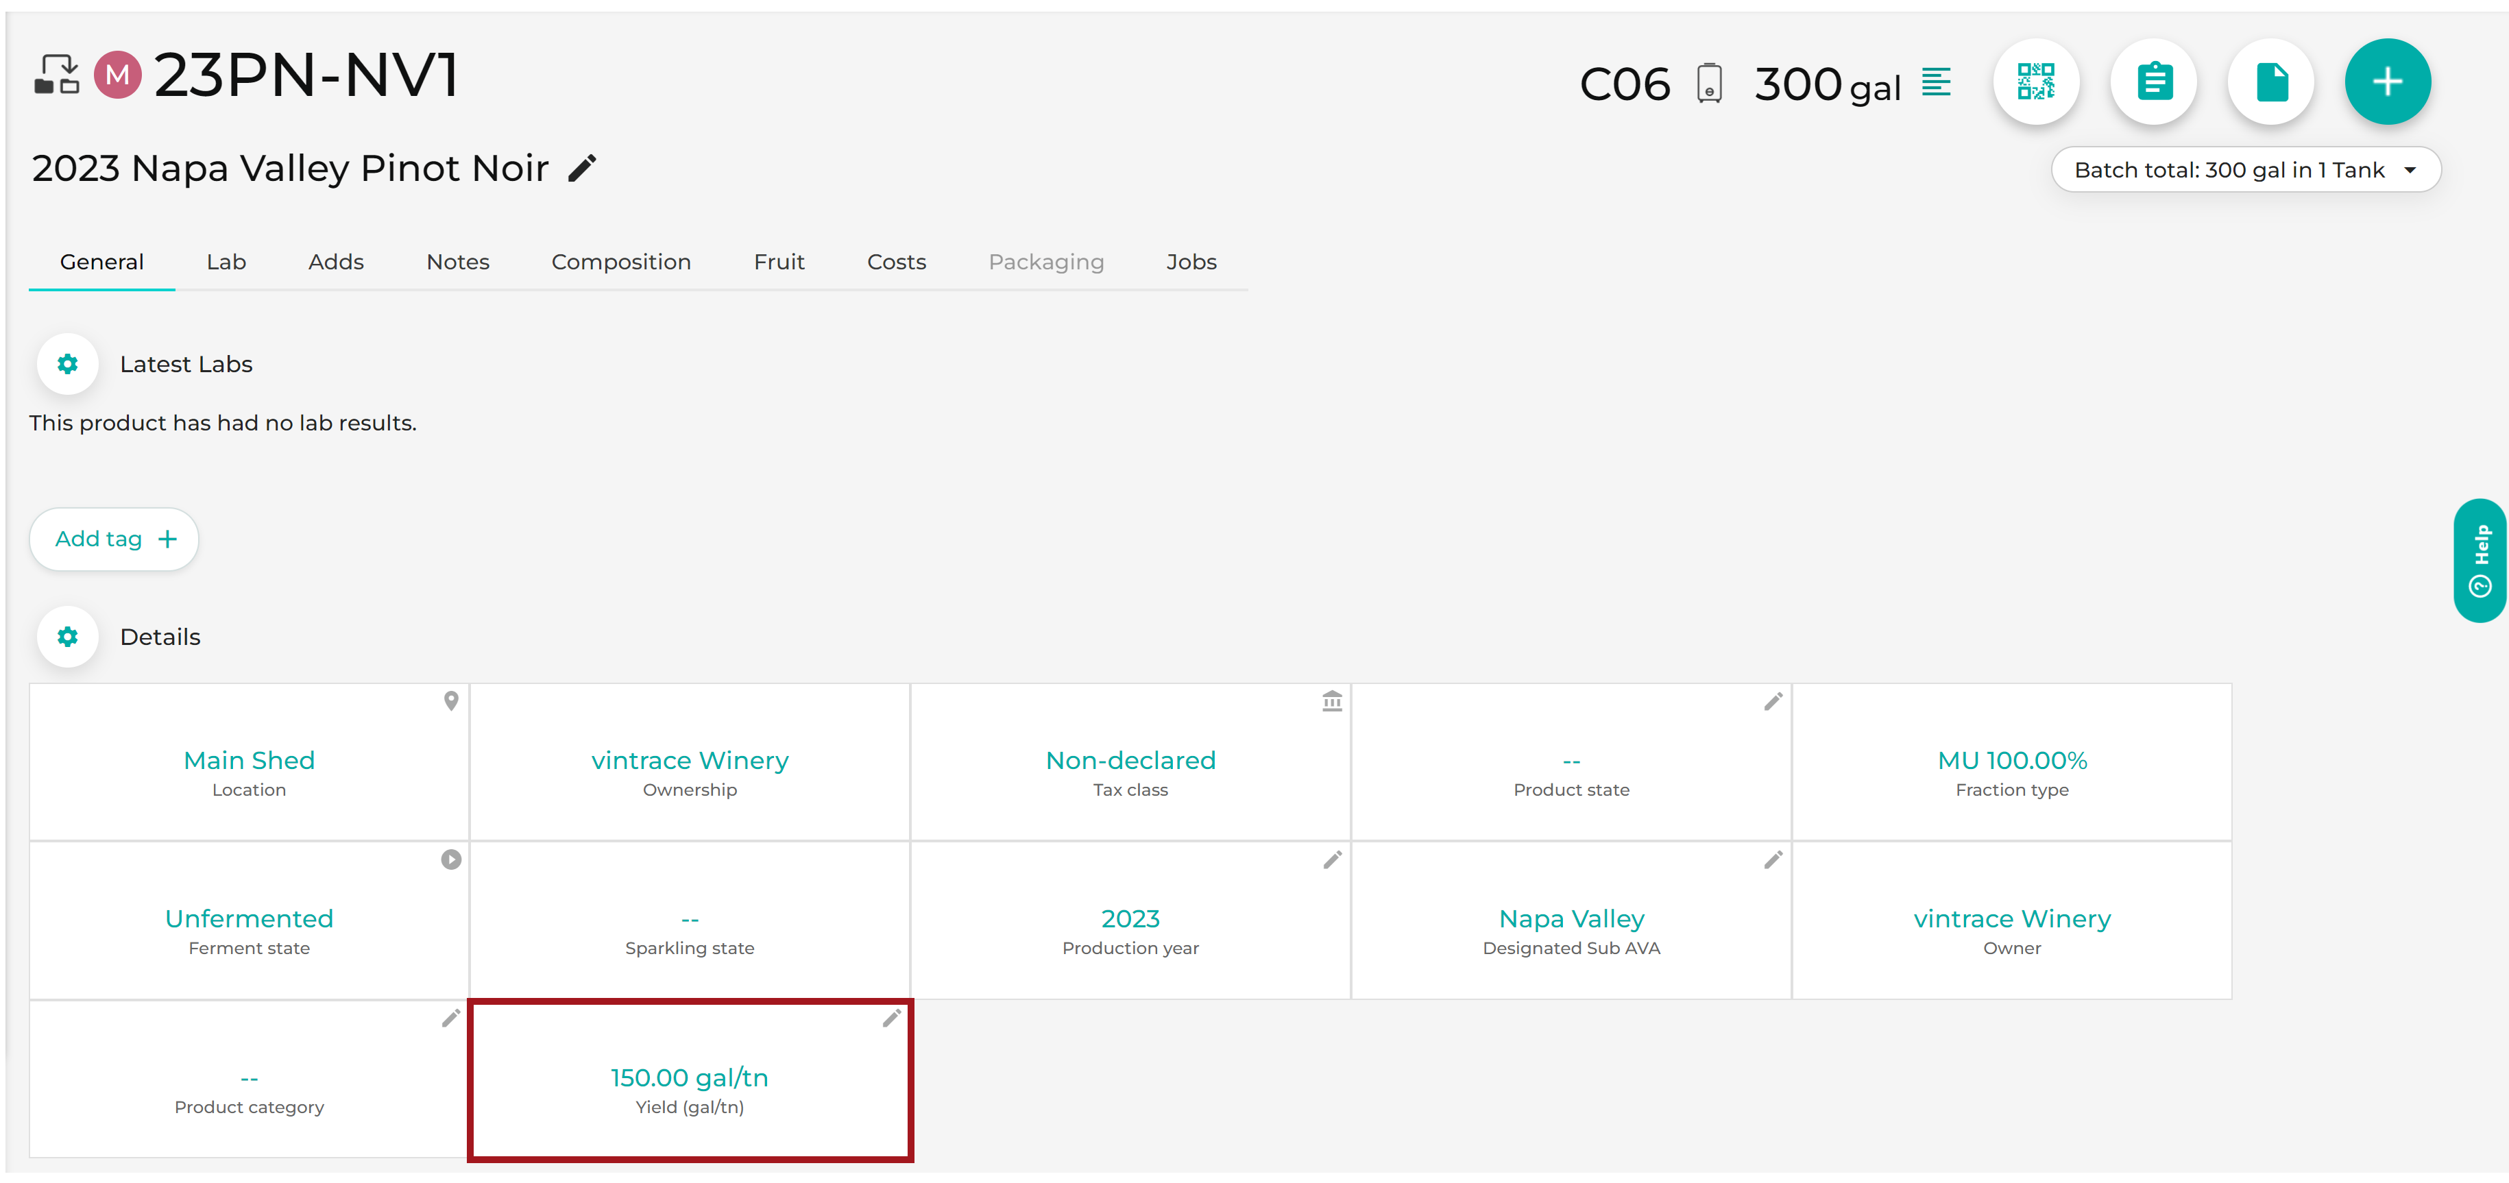Click vintrace Winery under Ownership
Screen dimensions: 2509x1183
click(x=690, y=760)
